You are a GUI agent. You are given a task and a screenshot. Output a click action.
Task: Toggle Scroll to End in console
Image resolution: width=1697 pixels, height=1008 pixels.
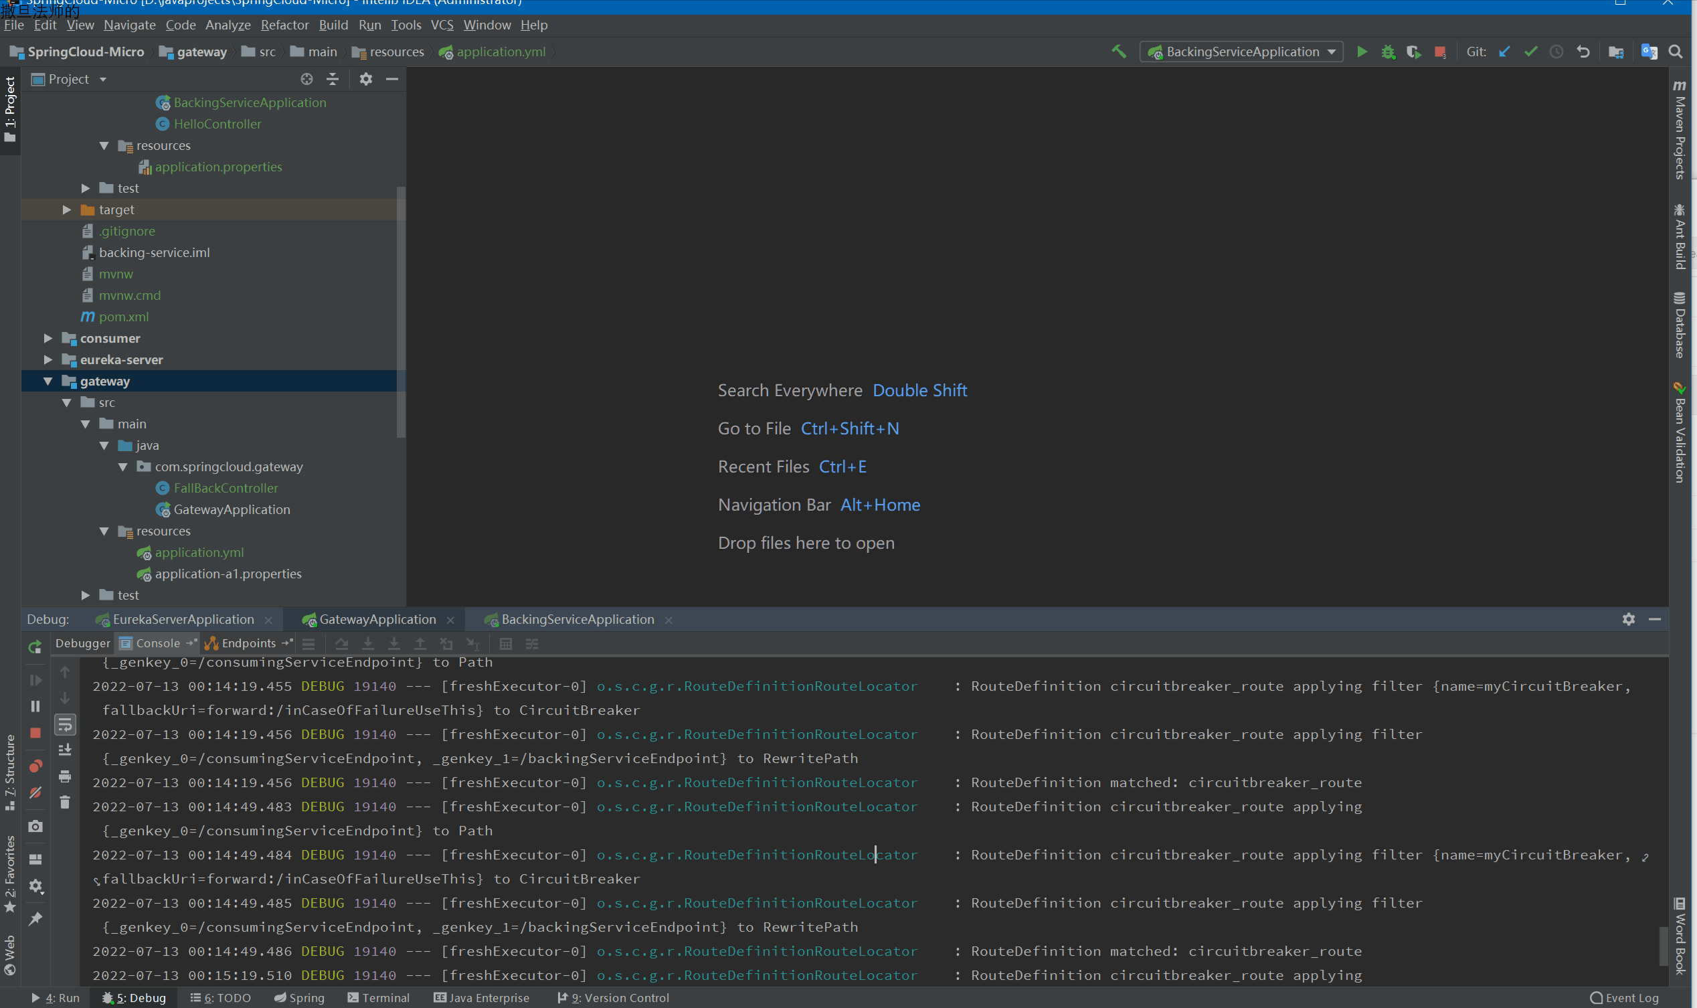(64, 750)
